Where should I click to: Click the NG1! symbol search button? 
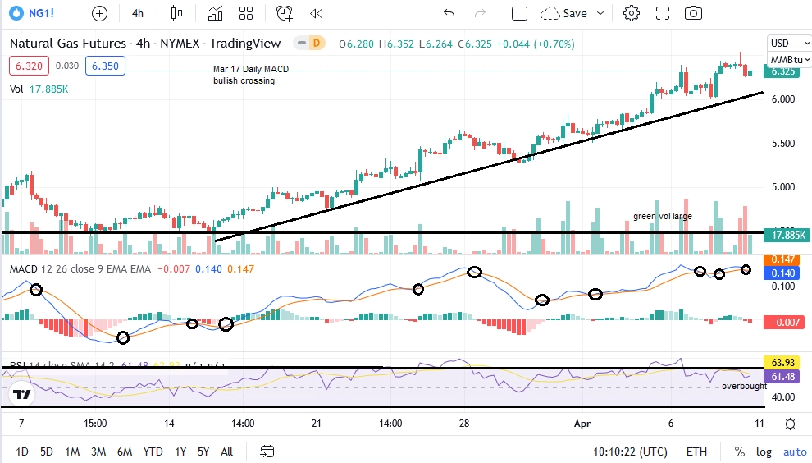[32, 13]
